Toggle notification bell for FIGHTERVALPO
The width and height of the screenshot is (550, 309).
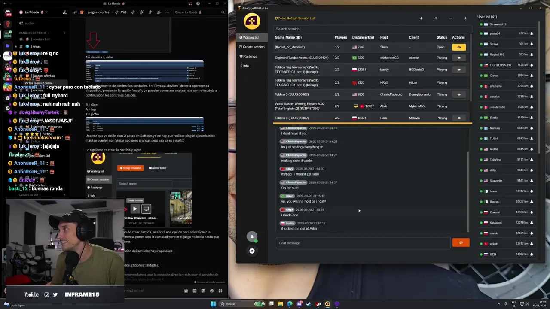click(x=532, y=65)
